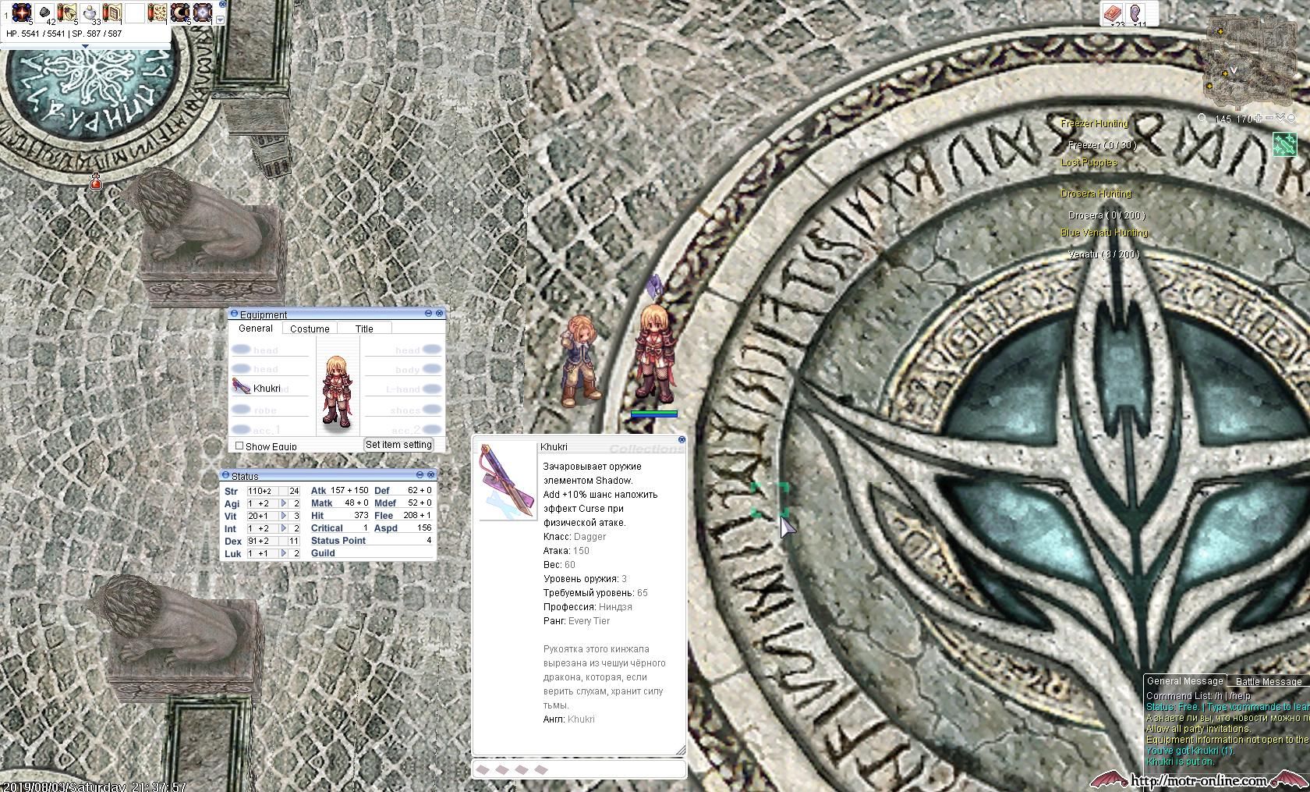The image size is (1310, 792).
Task: Activate the white sparkle skill in the hotkey bar
Action: tap(202, 12)
